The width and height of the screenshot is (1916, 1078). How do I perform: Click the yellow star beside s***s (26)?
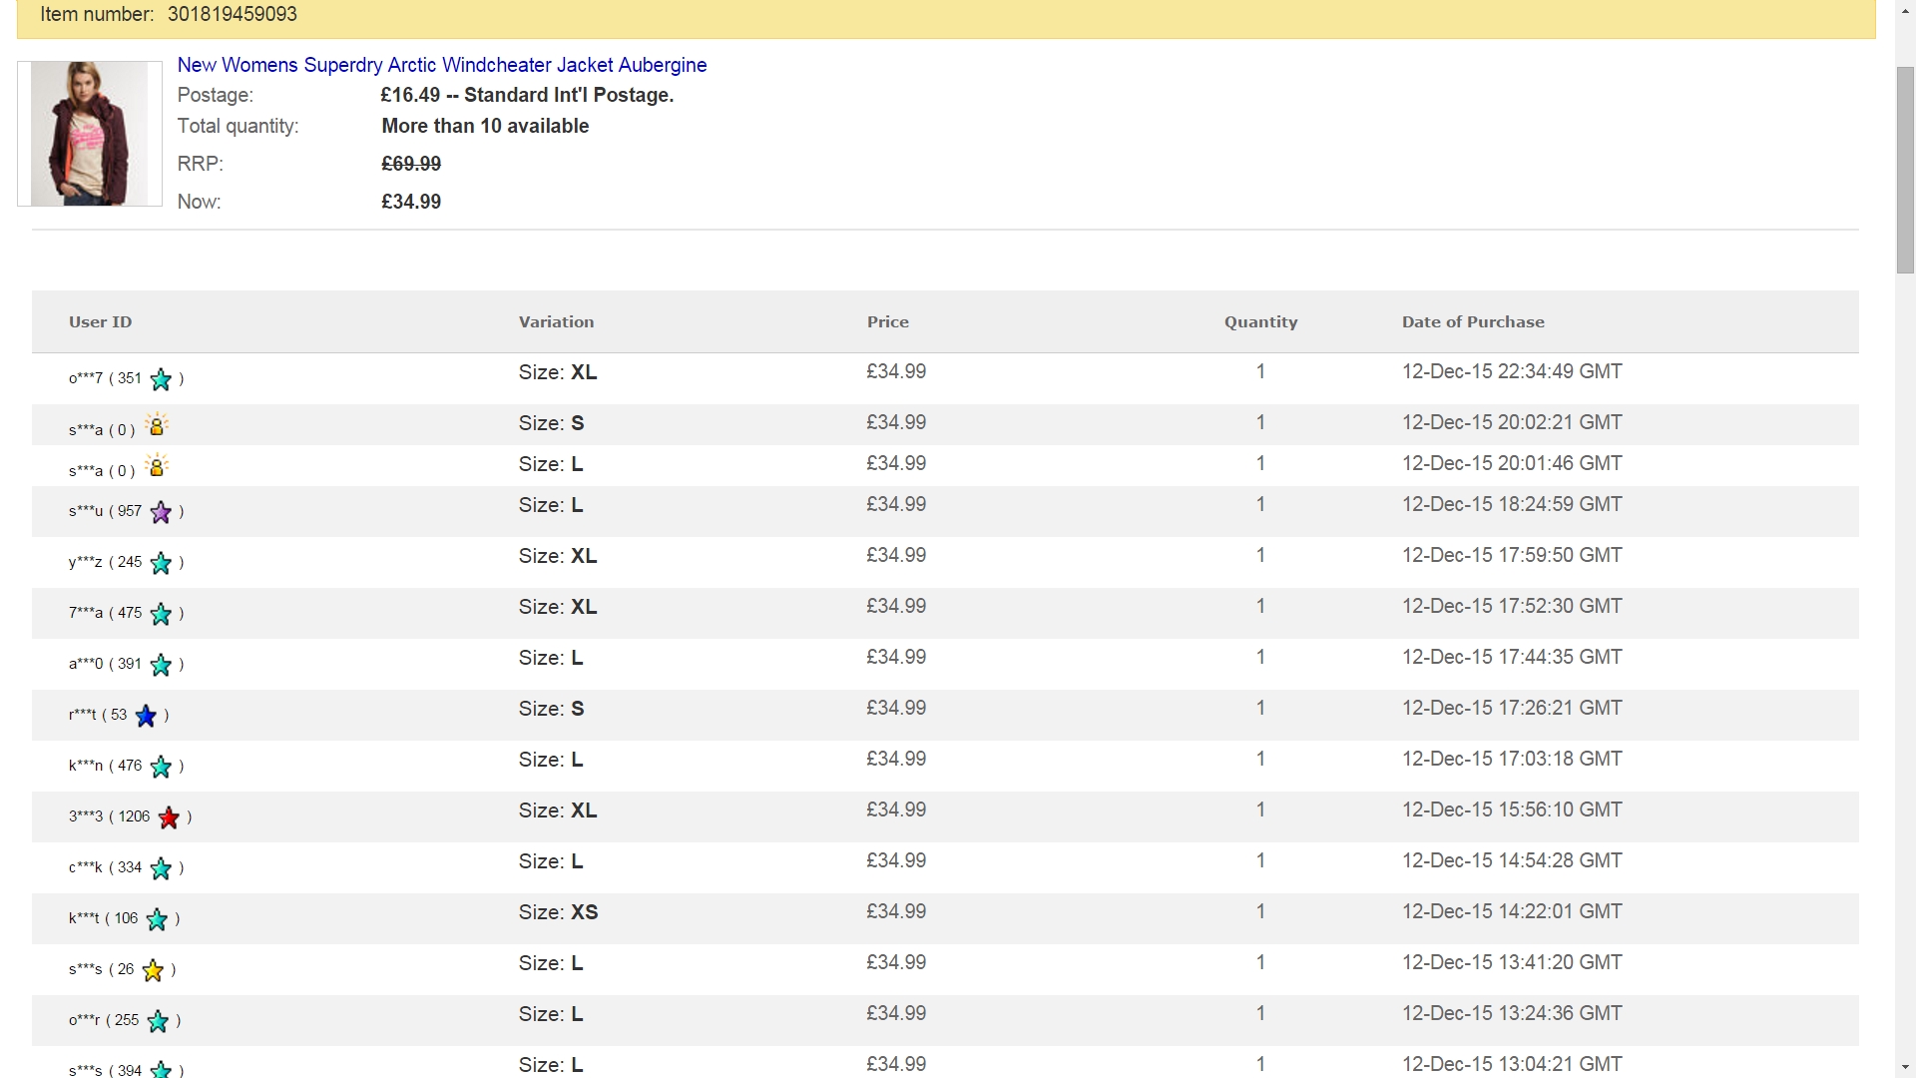tap(153, 970)
